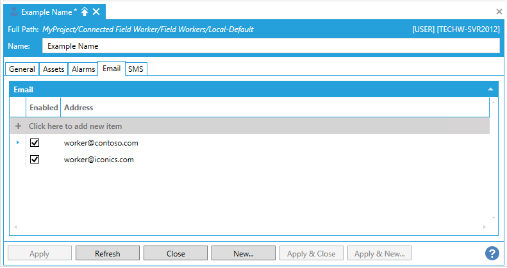Click the Close button at bottom
The width and height of the screenshot is (507, 268).
coord(176,253)
